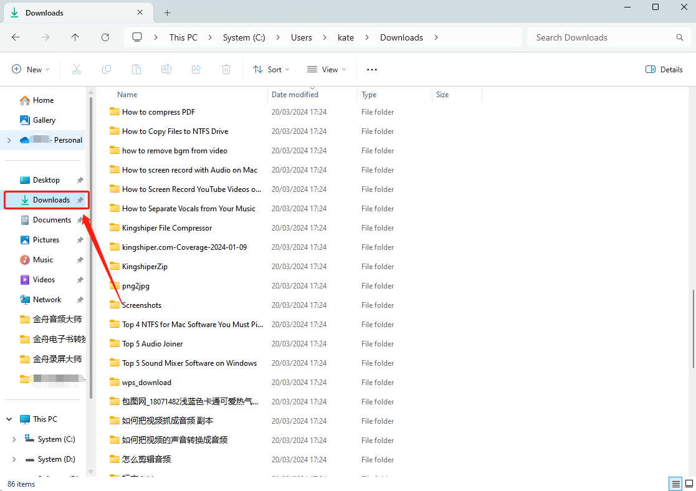
Task: Click the Copy icon in toolbar
Action: pos(107,69)
